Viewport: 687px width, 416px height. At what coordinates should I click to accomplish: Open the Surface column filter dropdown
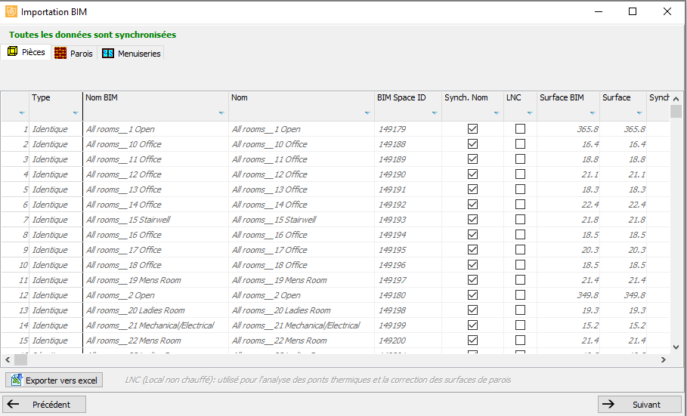tap(639, 113)
